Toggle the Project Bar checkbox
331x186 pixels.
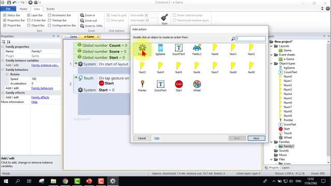tap(5, 25)
